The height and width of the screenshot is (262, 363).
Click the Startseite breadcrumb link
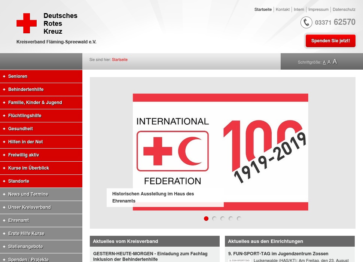[x=119, y=60]
